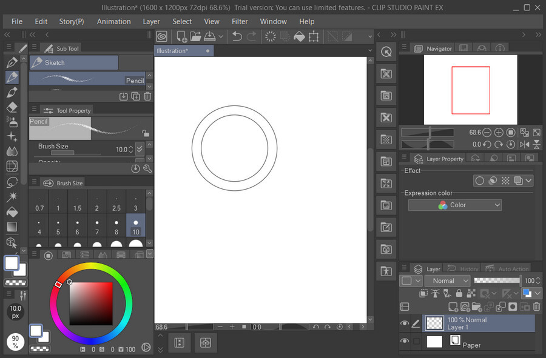Open Clip Studio launcher icon
This screenshot has width=546, height=358.
161,36
